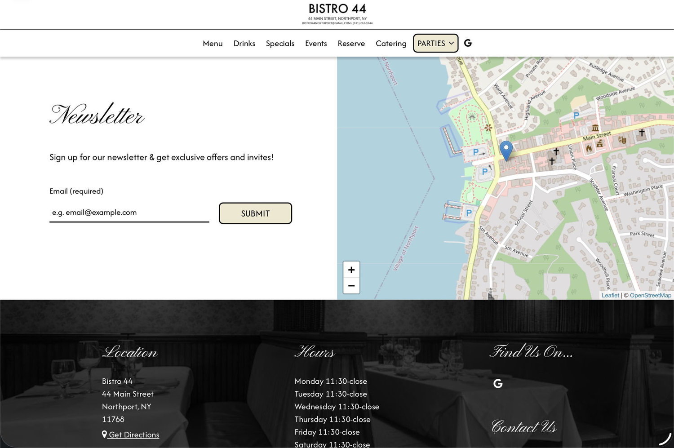
Task: Zoom in on the map with the plus button
Action: (x=351, y=270)
